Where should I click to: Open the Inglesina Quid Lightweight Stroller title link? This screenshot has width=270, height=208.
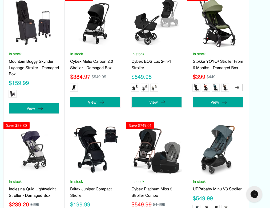click(32, 192)
